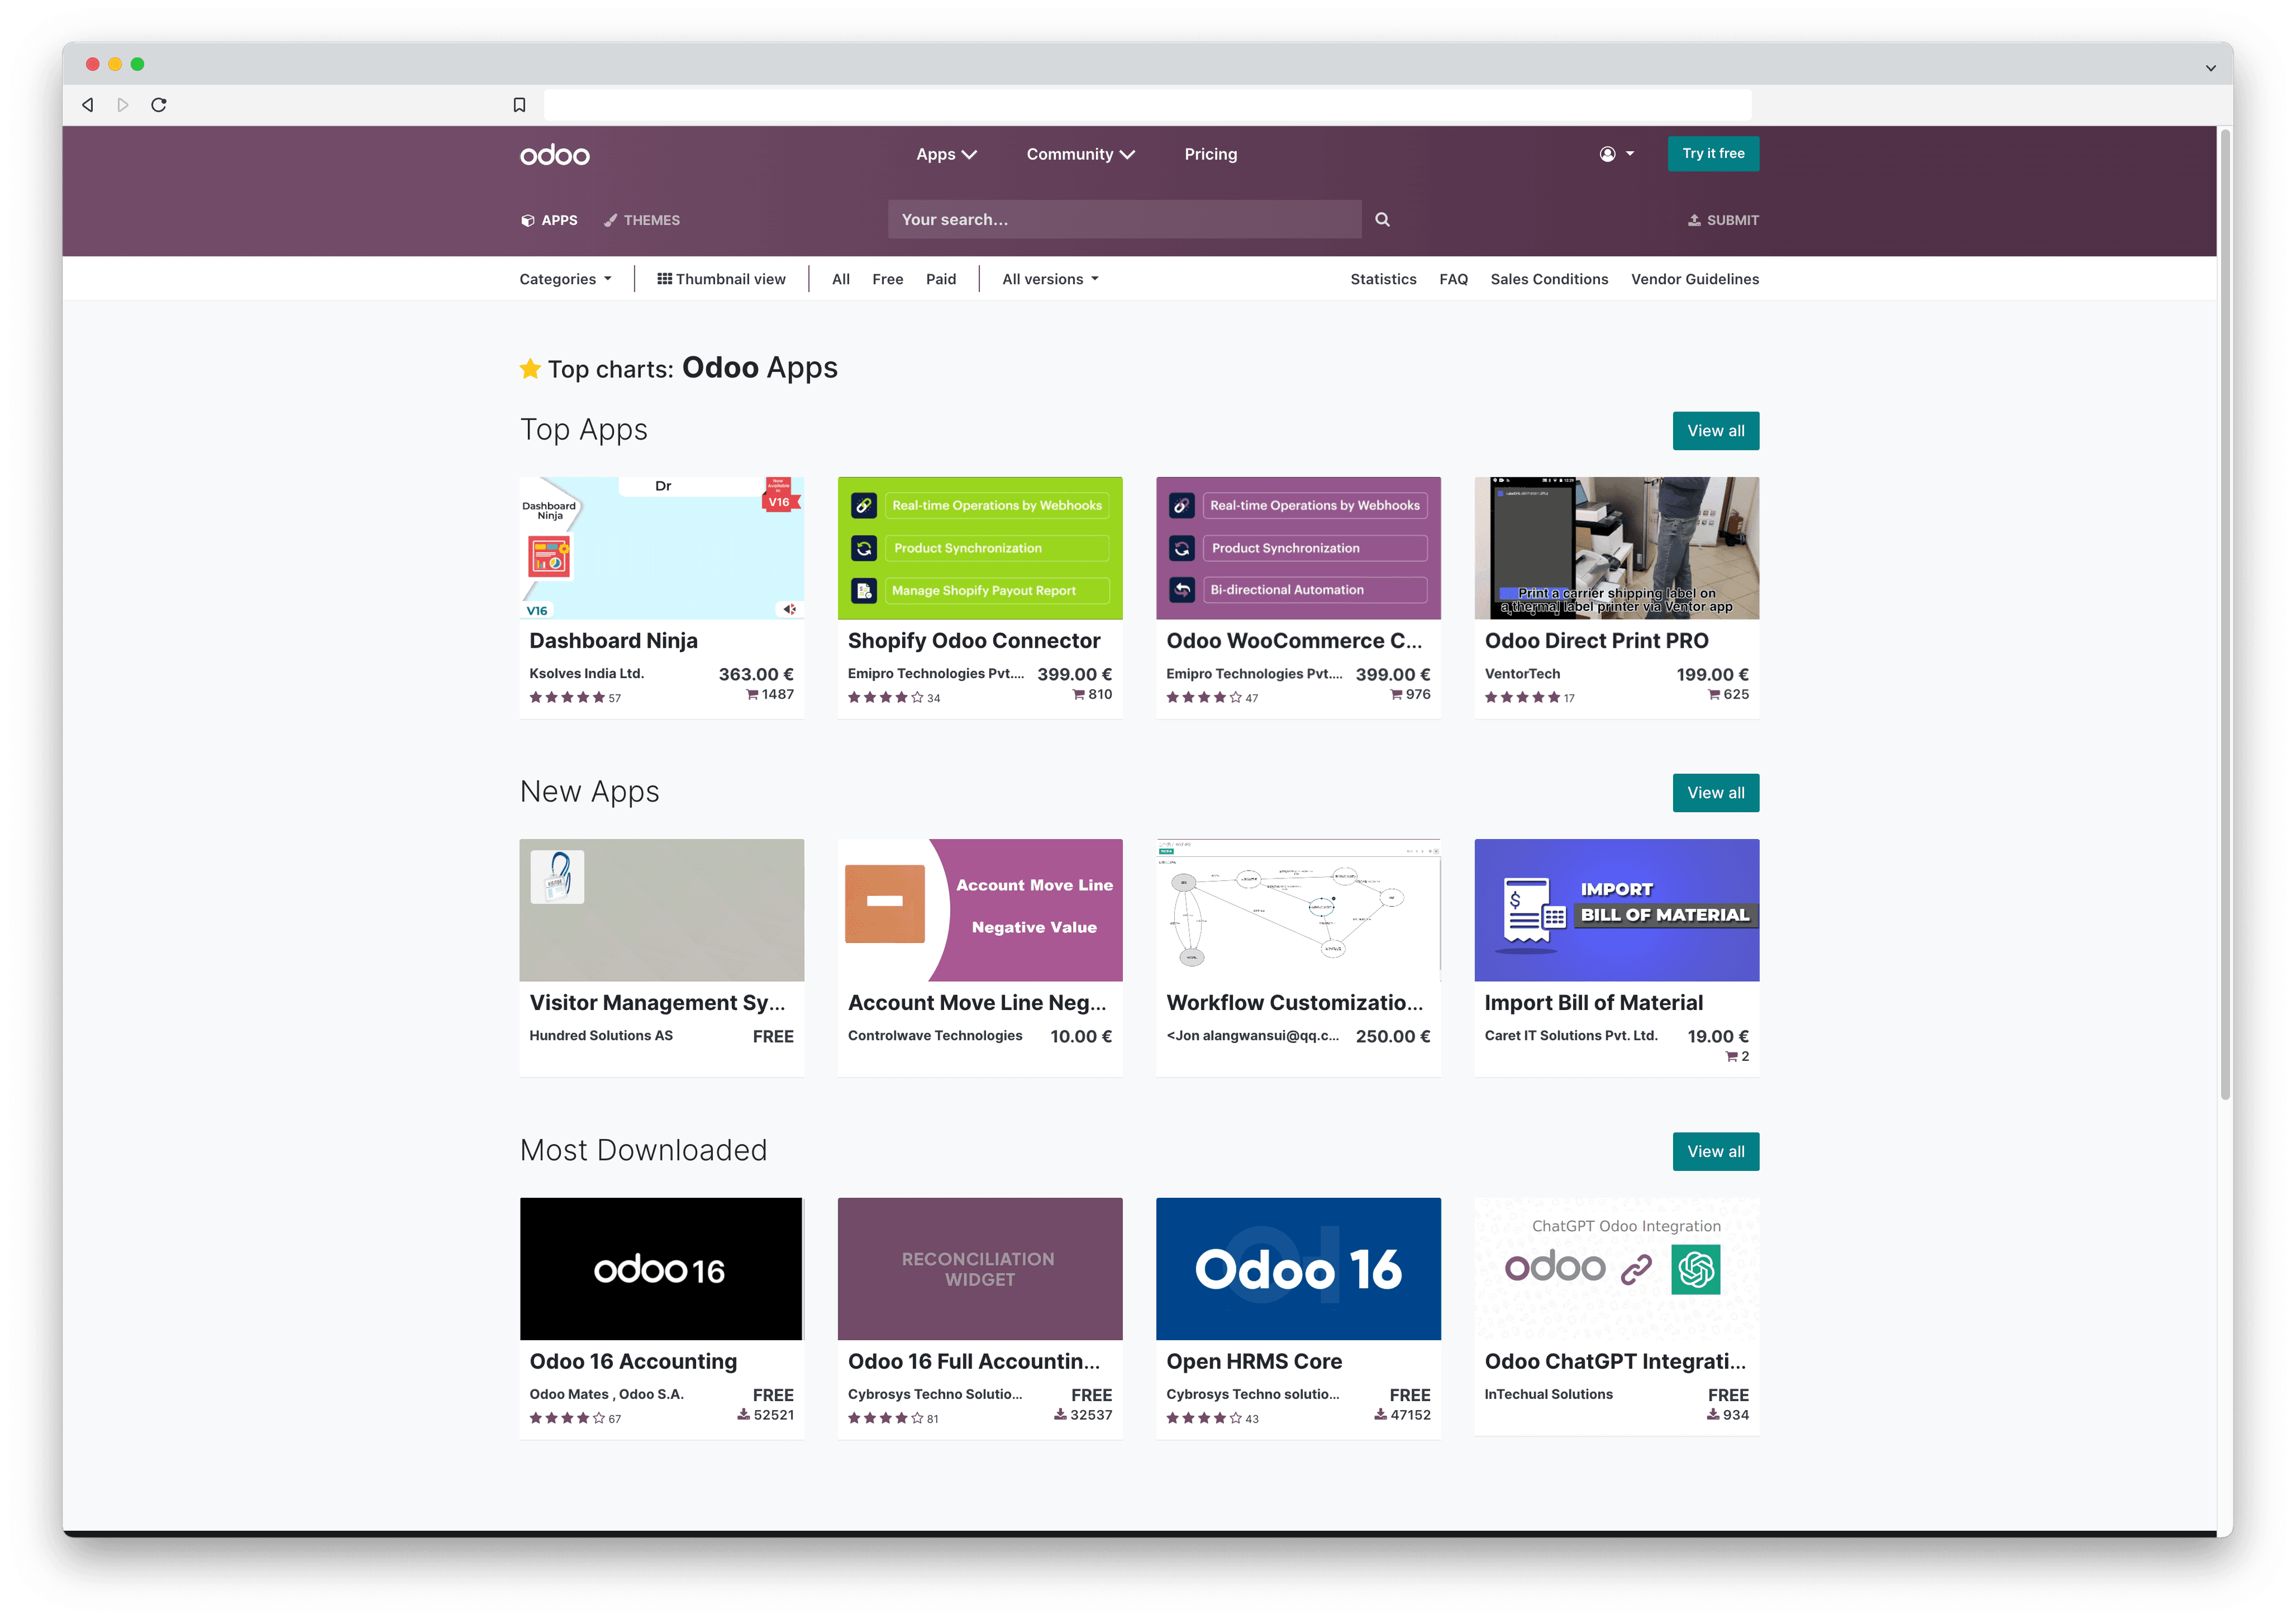Click the search magnifier icon

[x=1382, y=219]
